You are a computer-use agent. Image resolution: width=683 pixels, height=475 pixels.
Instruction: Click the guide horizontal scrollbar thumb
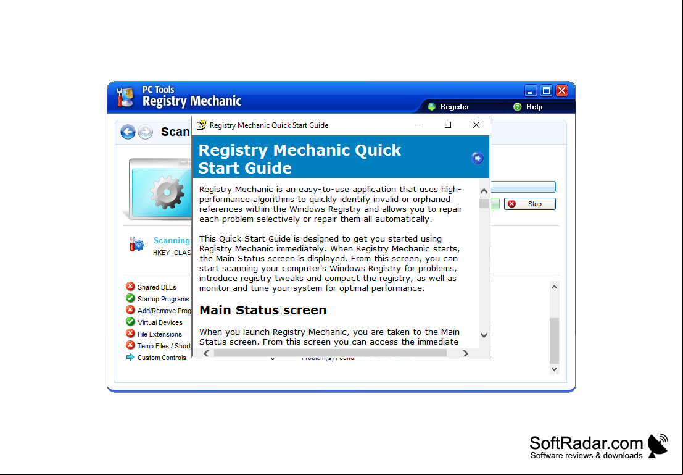330,353
